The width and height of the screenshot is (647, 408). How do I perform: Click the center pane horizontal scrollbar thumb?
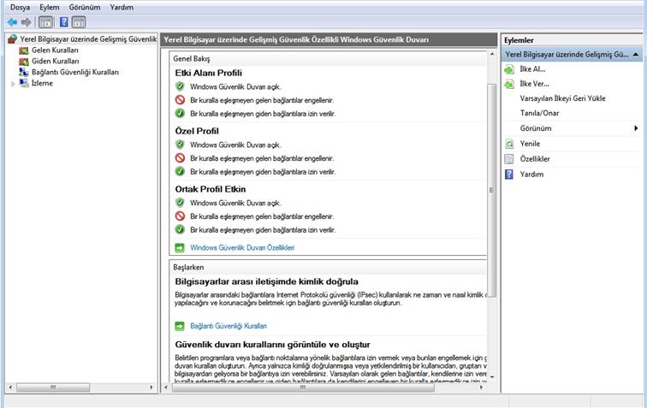(x=303, y=387)
